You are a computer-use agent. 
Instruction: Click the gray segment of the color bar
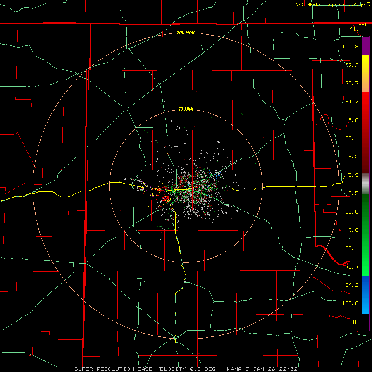365,184
